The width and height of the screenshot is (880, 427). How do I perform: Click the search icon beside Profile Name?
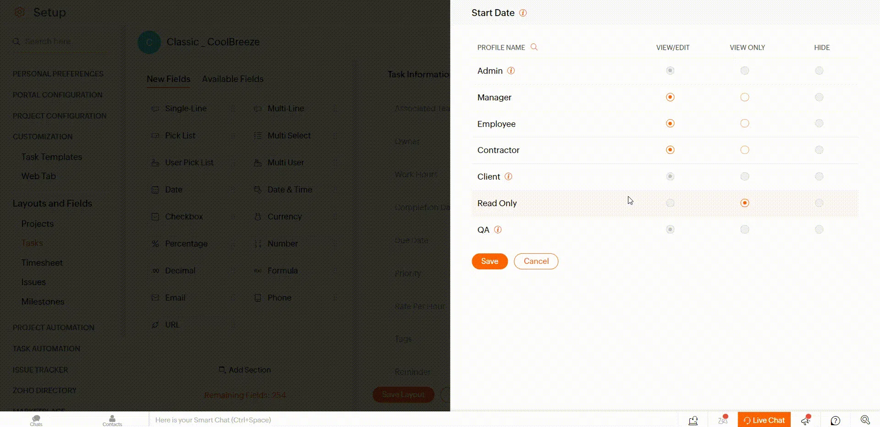(534, 47)
